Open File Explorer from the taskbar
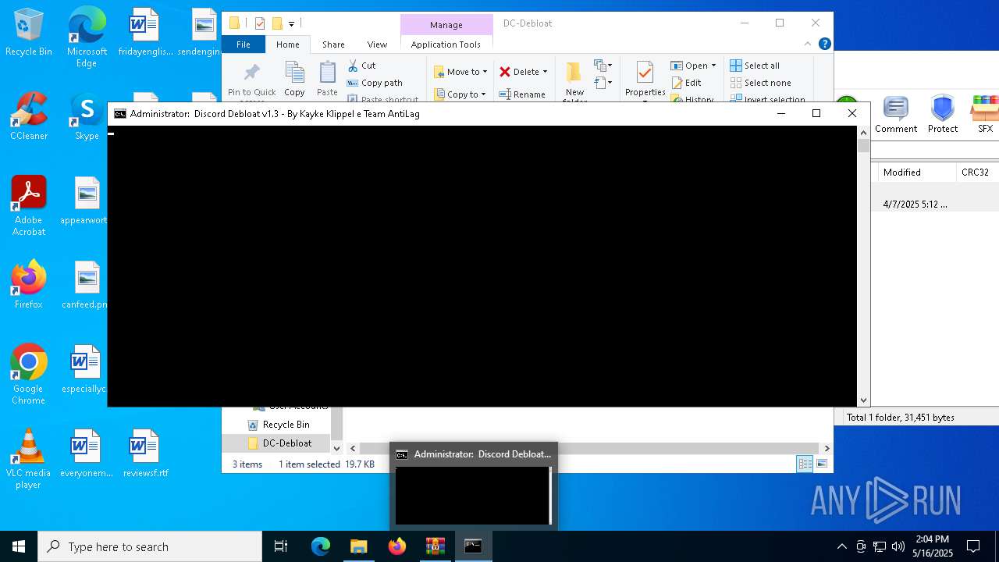Image resolution: width=999 pixels, height=562 pixels. point(358,546)
